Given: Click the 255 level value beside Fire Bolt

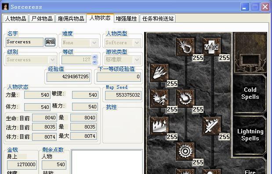Looking at the screenshot, I should 198,58.
